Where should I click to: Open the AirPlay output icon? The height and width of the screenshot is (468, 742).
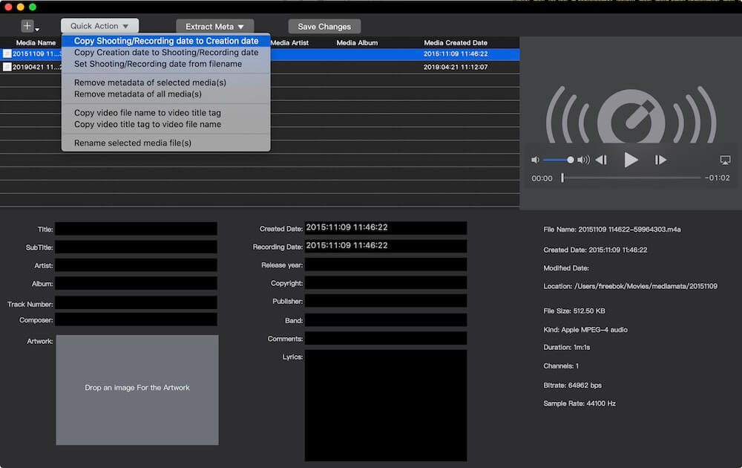click(725, 160)
